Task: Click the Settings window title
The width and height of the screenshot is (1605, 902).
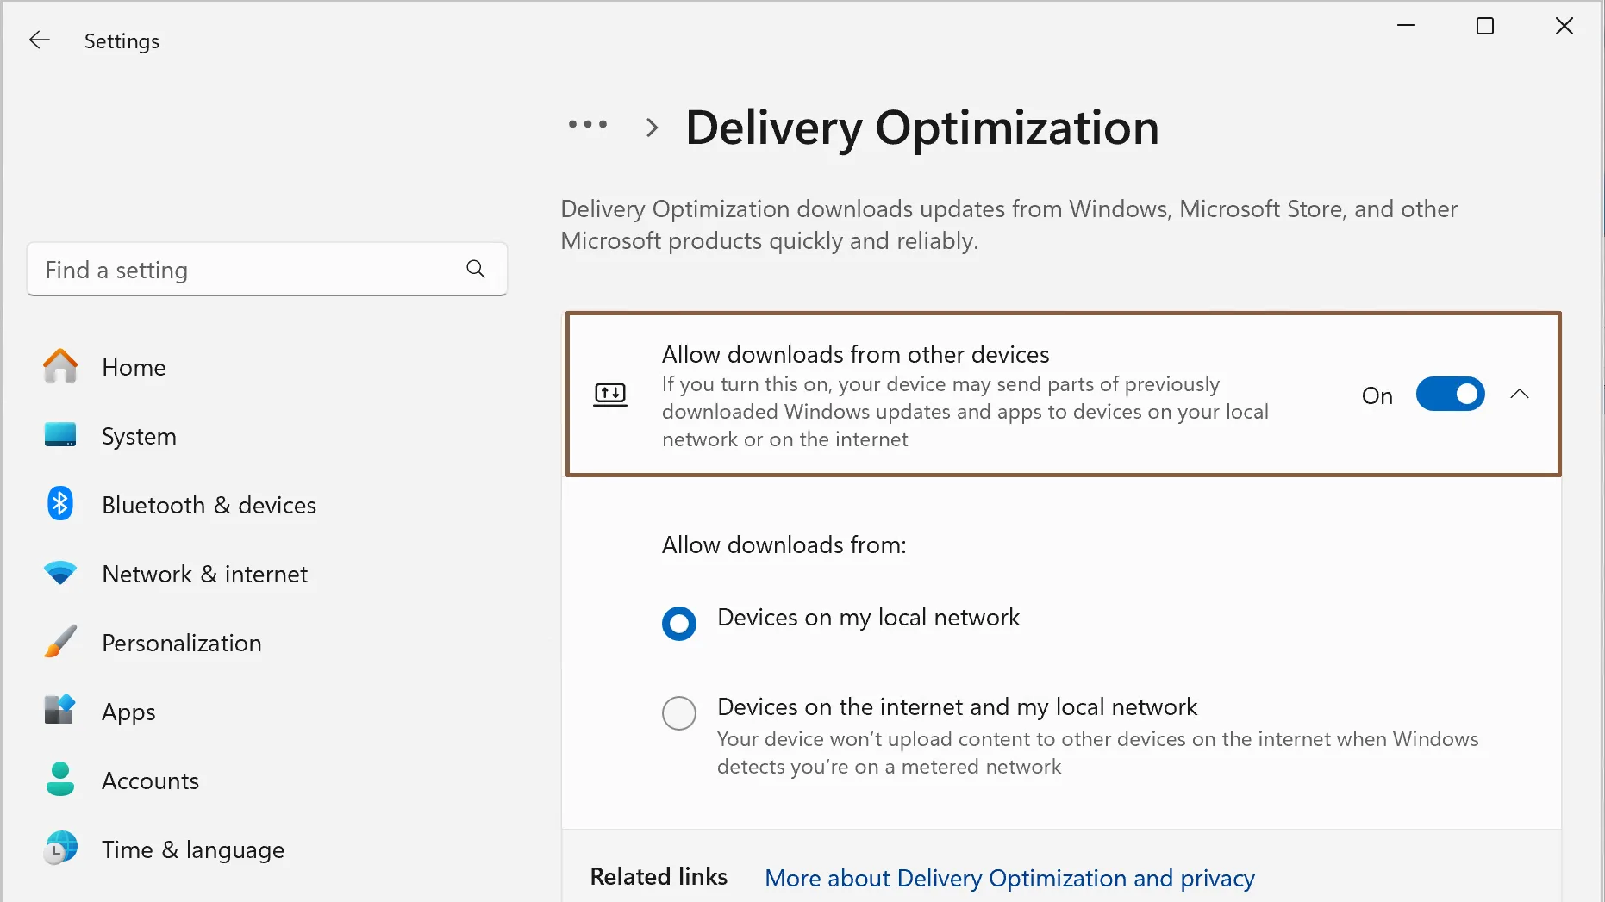Action: [x=122, y=41]
